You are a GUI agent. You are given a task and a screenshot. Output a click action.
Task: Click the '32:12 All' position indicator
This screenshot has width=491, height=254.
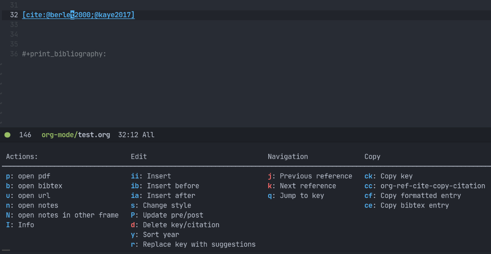pos(137,135)
